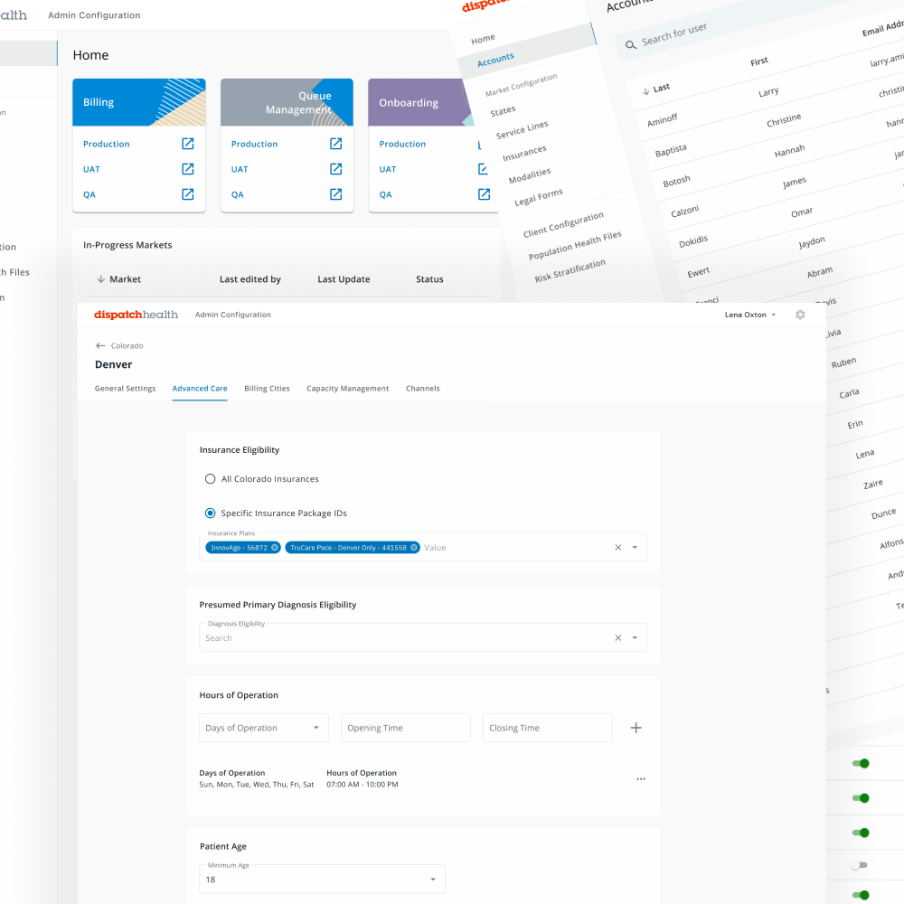Open Insurances in sidebar menu
Image resolution: width=904 pixels, height=904 pixels.
point(524,154)
